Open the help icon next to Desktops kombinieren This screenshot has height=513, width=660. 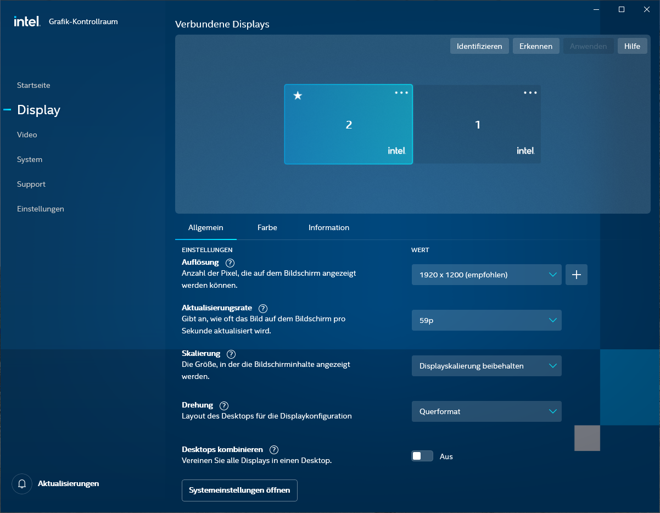(x=274, y=450)
